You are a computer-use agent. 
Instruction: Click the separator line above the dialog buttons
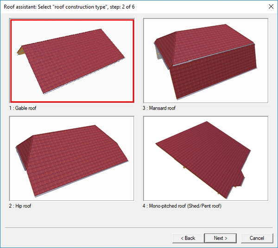[x=139, y=227]
